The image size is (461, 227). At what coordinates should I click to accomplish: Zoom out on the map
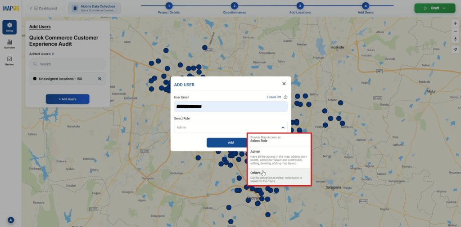455,31
